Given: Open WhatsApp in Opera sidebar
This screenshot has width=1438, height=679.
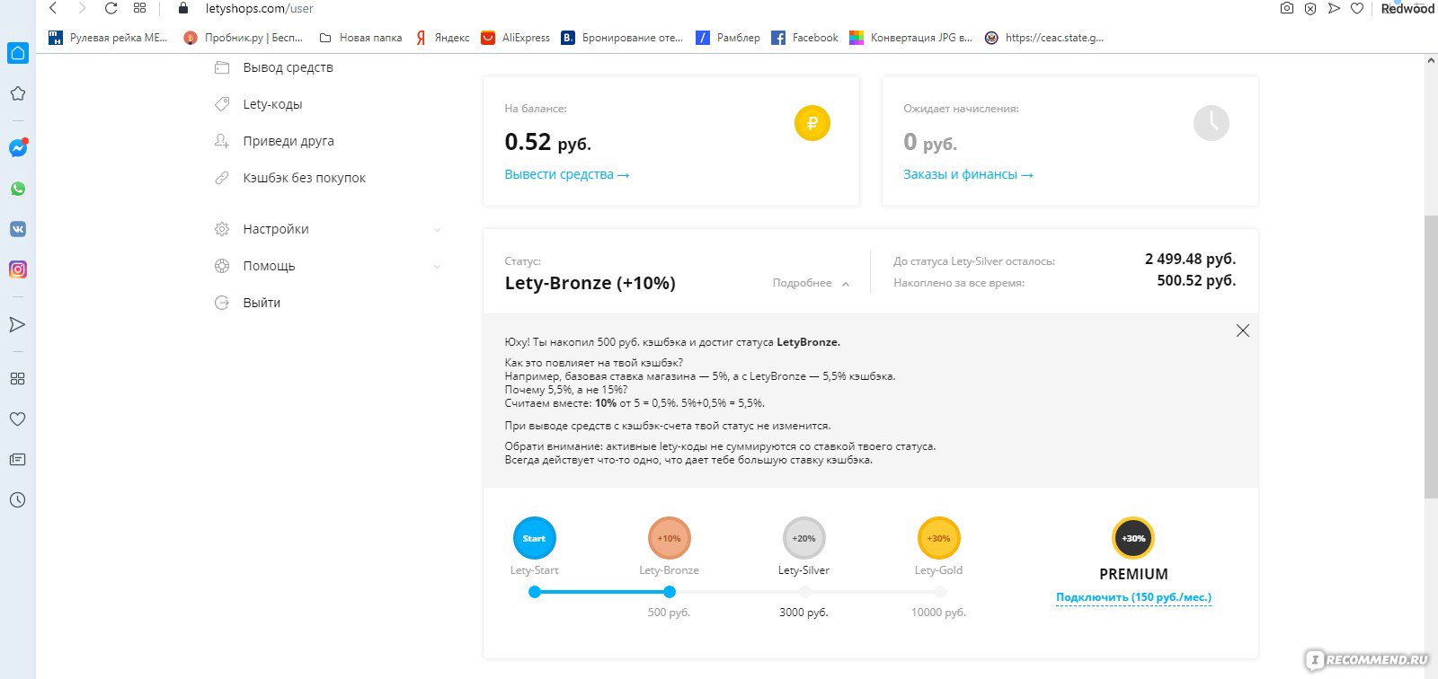Looking at the screenshot, I should tap(18, 189).
